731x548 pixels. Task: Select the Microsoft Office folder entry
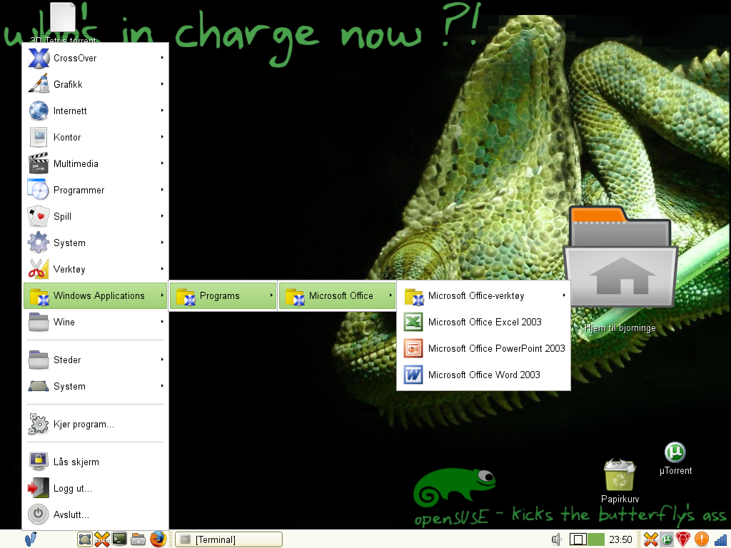[337, 295]
